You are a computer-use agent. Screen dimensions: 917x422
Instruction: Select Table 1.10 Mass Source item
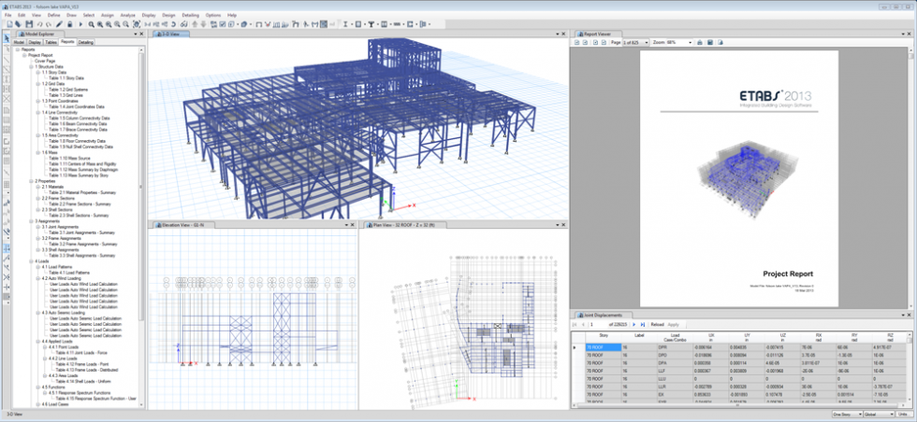tap(68, 158)
